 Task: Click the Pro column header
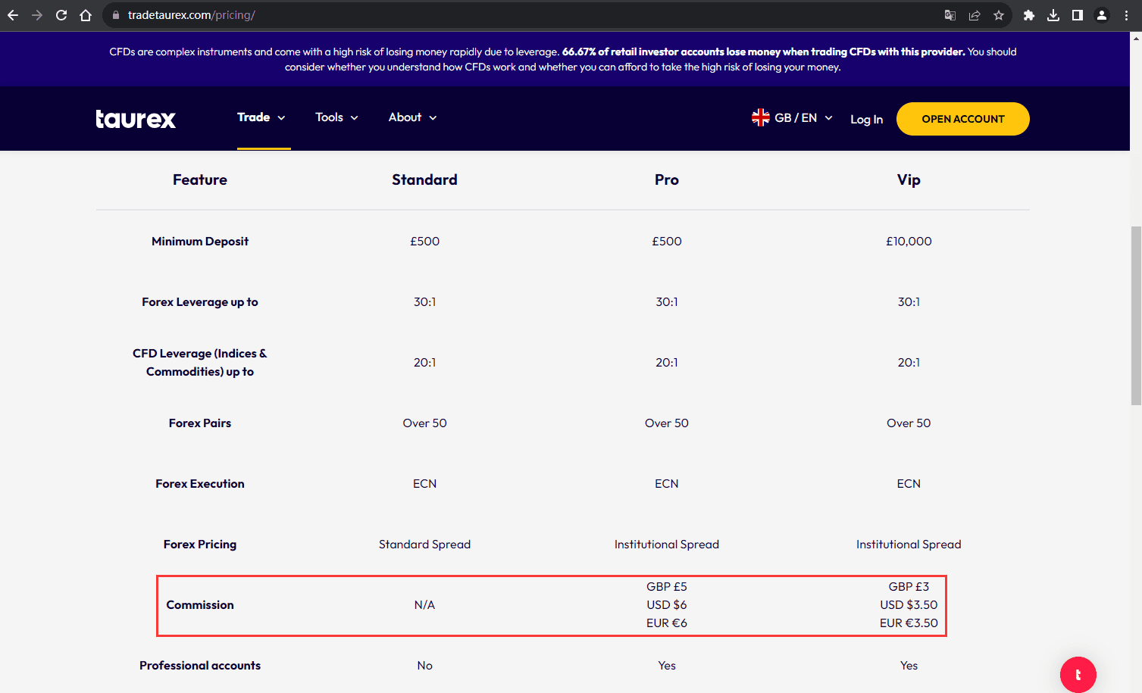point(667,179)
